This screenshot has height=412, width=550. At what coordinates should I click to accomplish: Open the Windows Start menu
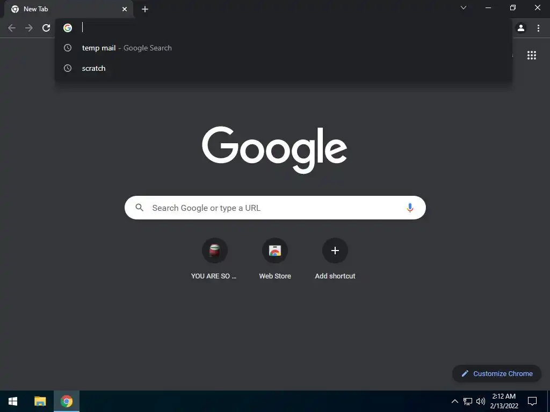pyautogui.click(x=13, y=401)
